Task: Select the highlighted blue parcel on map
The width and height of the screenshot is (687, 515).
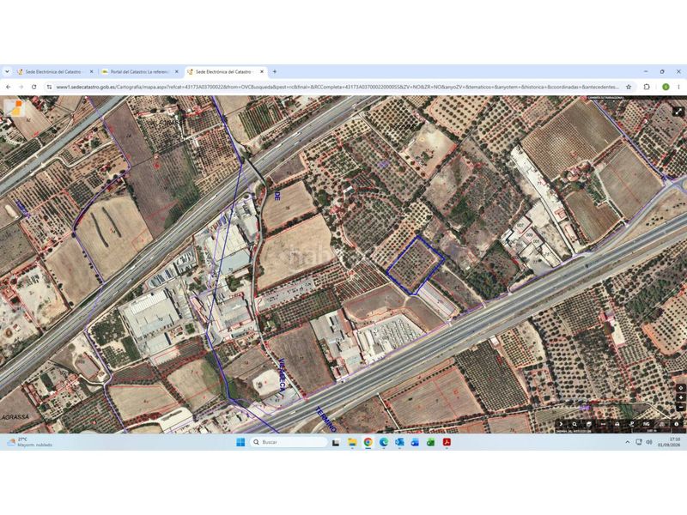Action: (x=416, y=265)
